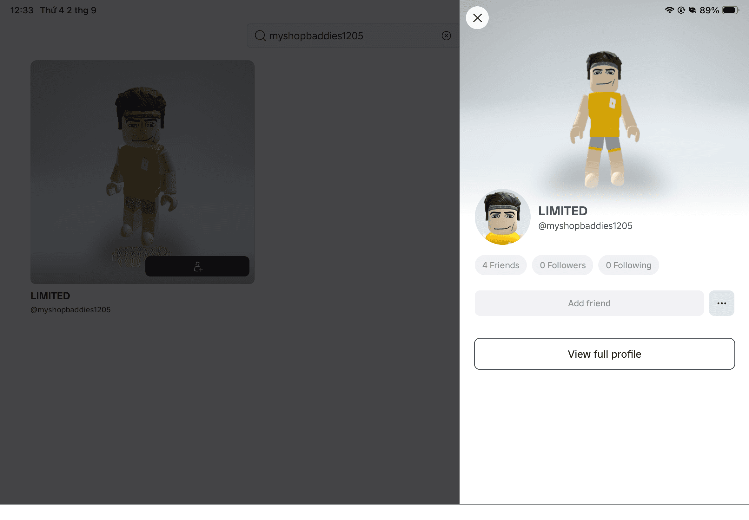Open View full profile
Image resolution: width=749 pixels, height=520 pixels.
[x=604, y=354]
